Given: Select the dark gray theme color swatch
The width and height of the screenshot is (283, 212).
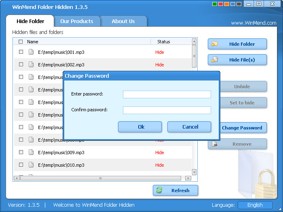Looking at the screenshot, I should 239,4.
